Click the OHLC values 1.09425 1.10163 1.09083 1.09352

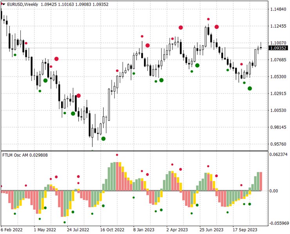point(74,4)
